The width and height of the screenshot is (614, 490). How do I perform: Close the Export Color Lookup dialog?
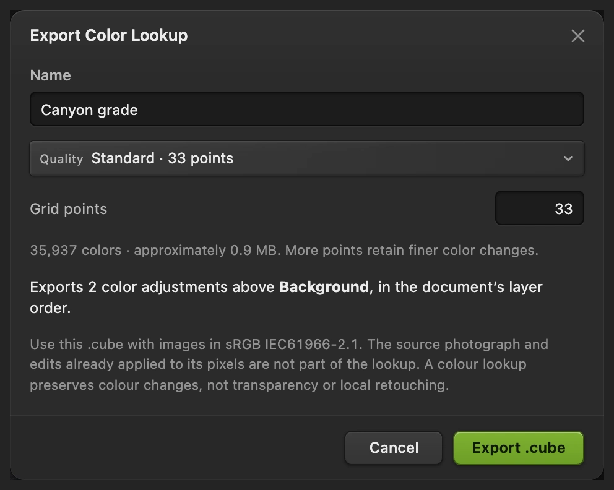(577, 36)
